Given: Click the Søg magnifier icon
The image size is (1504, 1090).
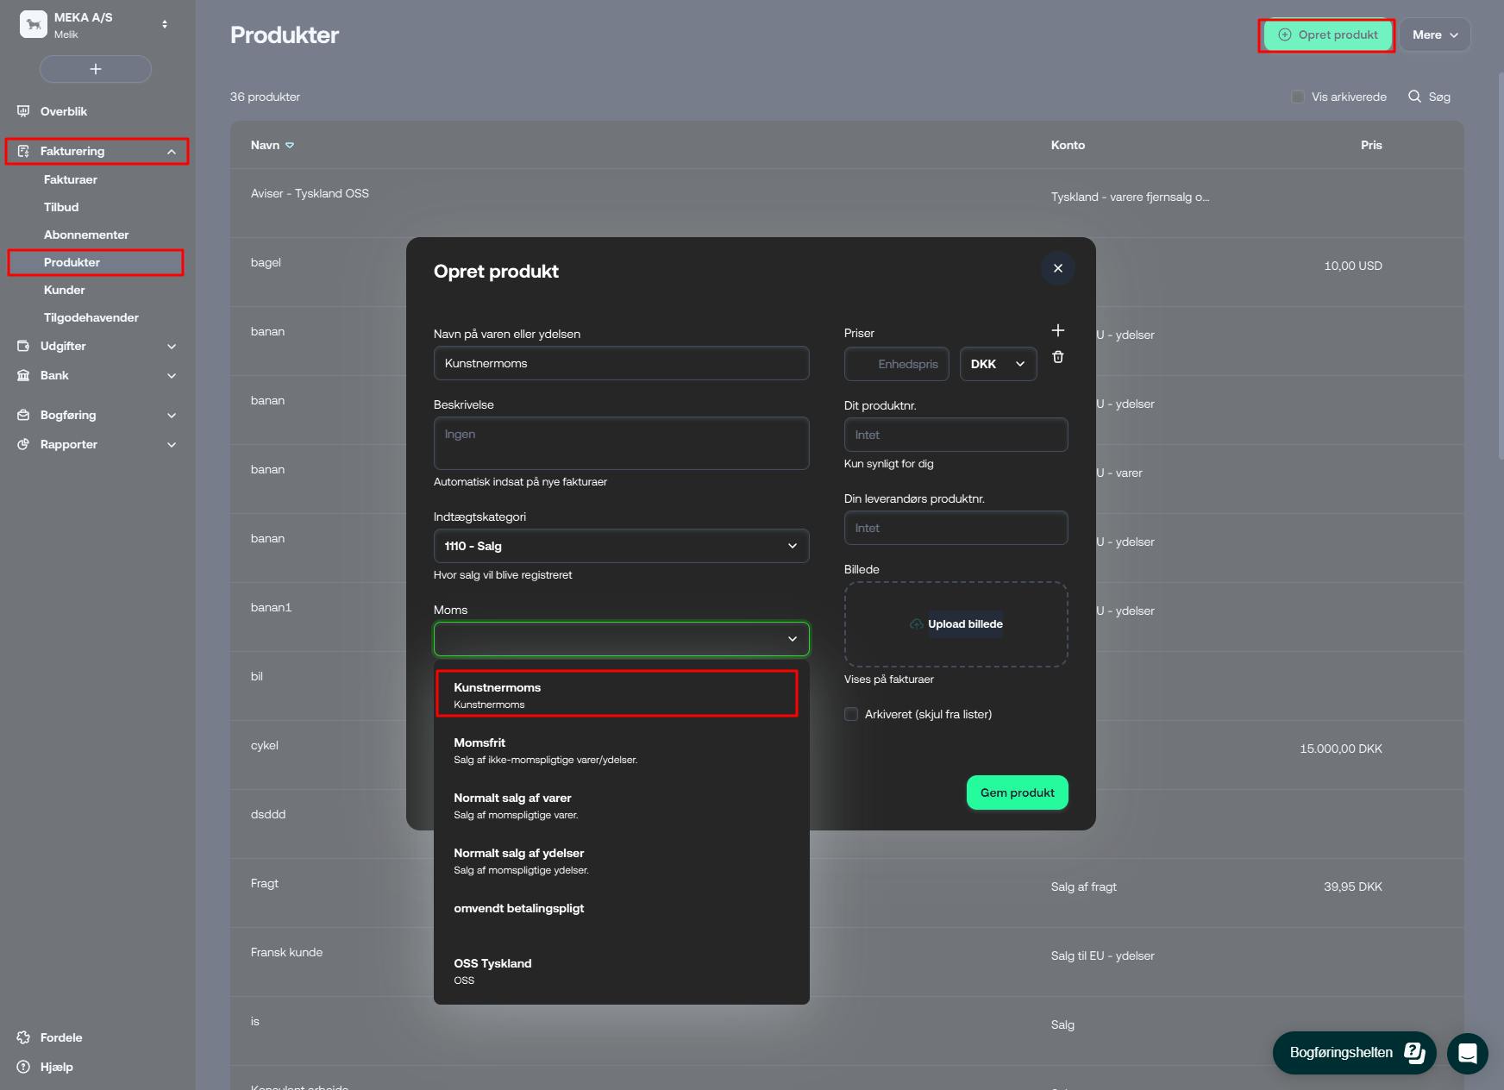Looking at the screenshot, I should (x=1414, y=97).
